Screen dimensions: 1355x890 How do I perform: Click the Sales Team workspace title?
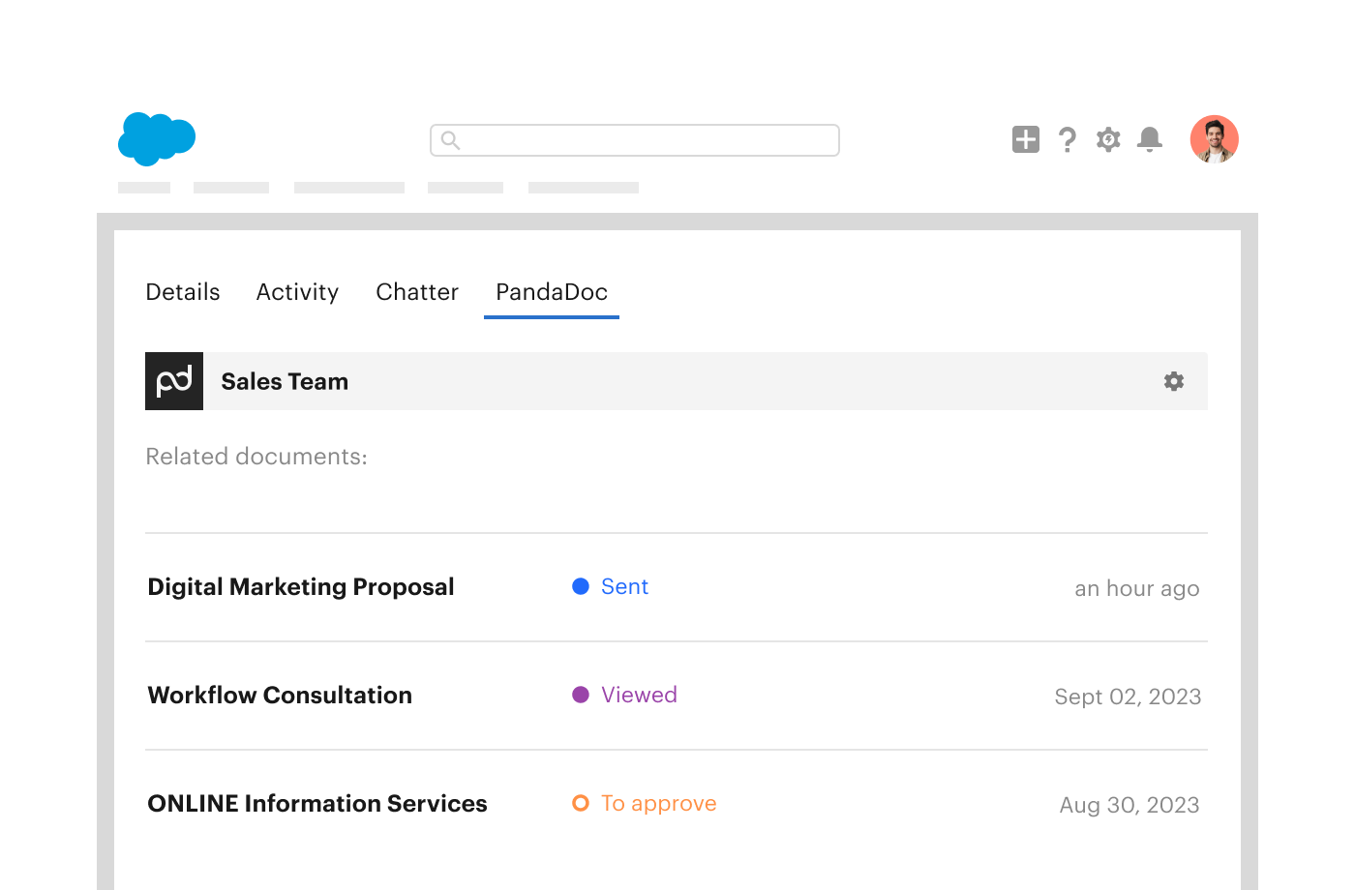click(x=285, y=382)
